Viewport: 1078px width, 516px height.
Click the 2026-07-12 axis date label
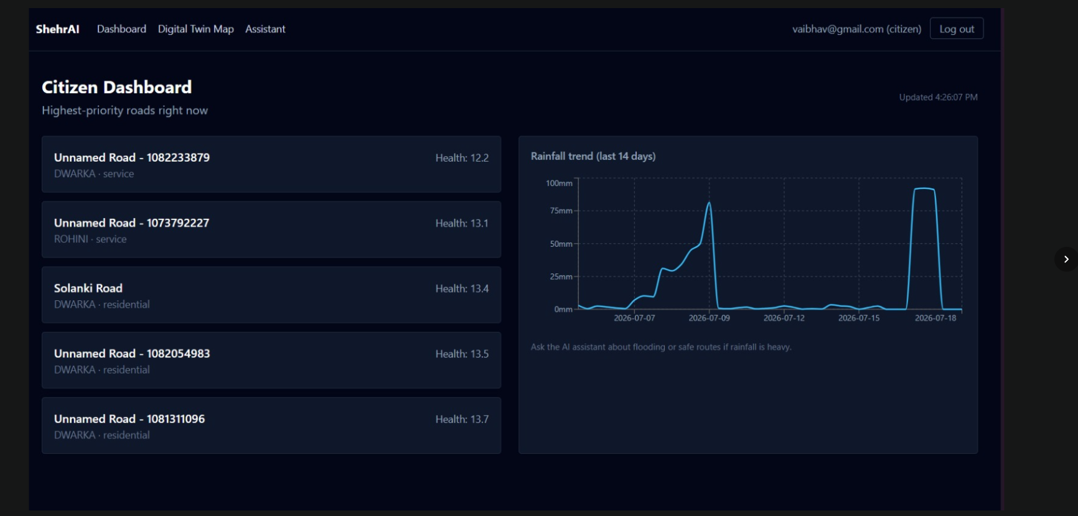click(784, 318)
